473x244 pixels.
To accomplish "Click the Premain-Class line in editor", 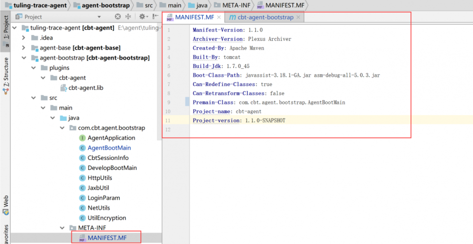I will click(x=269, y=102).
